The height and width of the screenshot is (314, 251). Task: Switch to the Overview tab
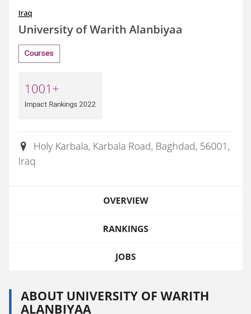[125, 201]
